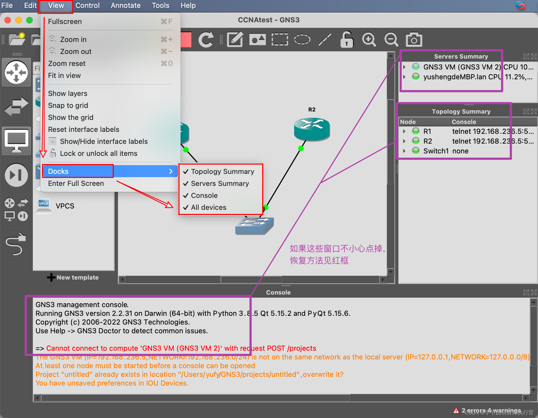Click the reload all nodes icon
This screenshot has width=538, height=418.
tap(206, 40)
